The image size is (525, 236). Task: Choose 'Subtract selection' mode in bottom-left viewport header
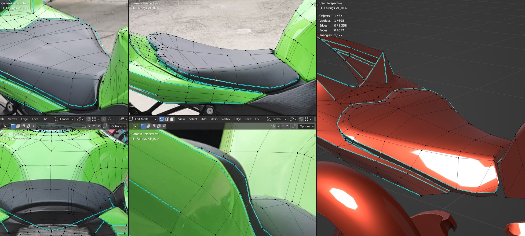click(x=23, y=126)
